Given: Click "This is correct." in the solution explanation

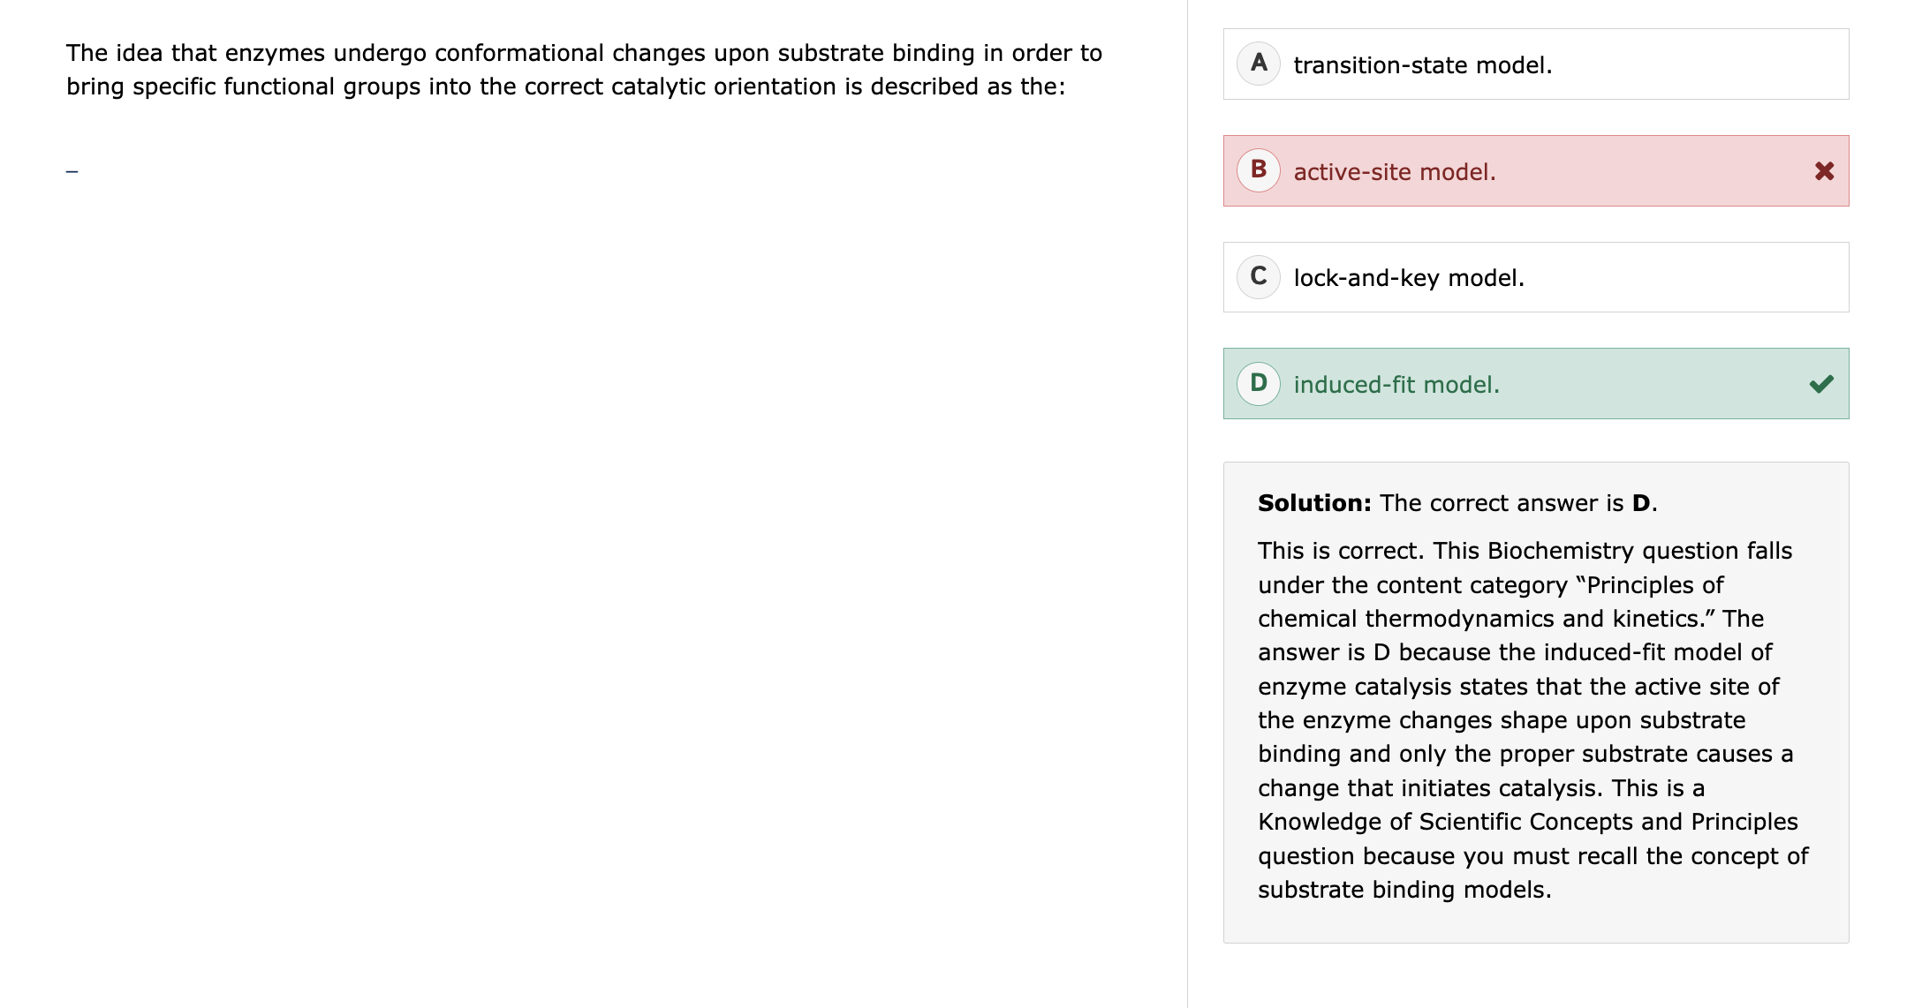Looking at the screenshot, I should pos(1341,551).
